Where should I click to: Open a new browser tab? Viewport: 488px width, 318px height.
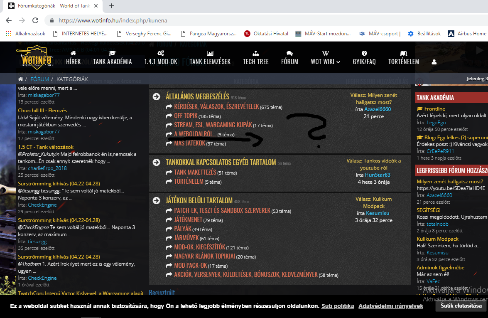tap(112, 5)
